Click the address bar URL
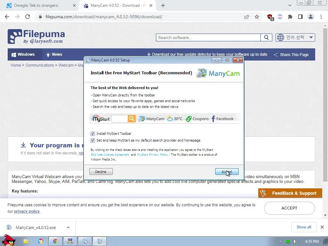Screen dimensions: 328x246 click(x=104, y=17)
